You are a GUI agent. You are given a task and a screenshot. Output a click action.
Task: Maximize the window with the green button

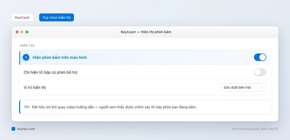click(27, 32)
